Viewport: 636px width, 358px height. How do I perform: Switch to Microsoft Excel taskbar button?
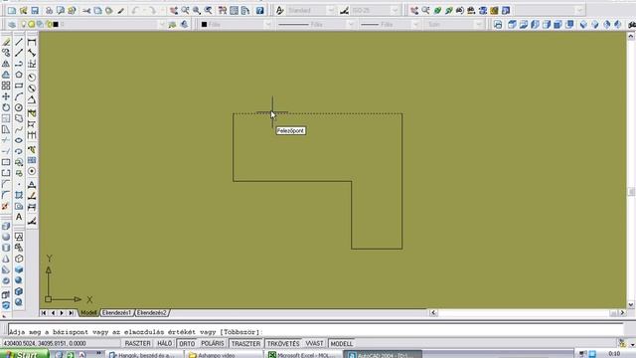tap(302, 355)
